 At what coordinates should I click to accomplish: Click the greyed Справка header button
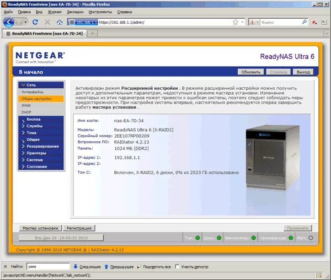coord(279,72)
